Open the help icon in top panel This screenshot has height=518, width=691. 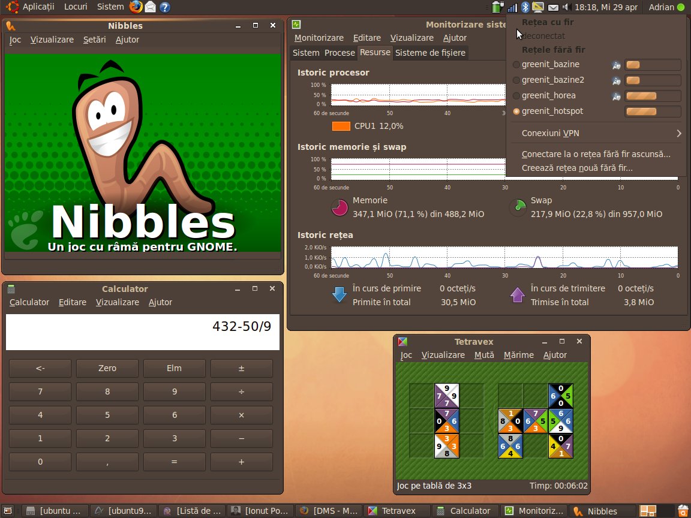[x=165, y=7]
